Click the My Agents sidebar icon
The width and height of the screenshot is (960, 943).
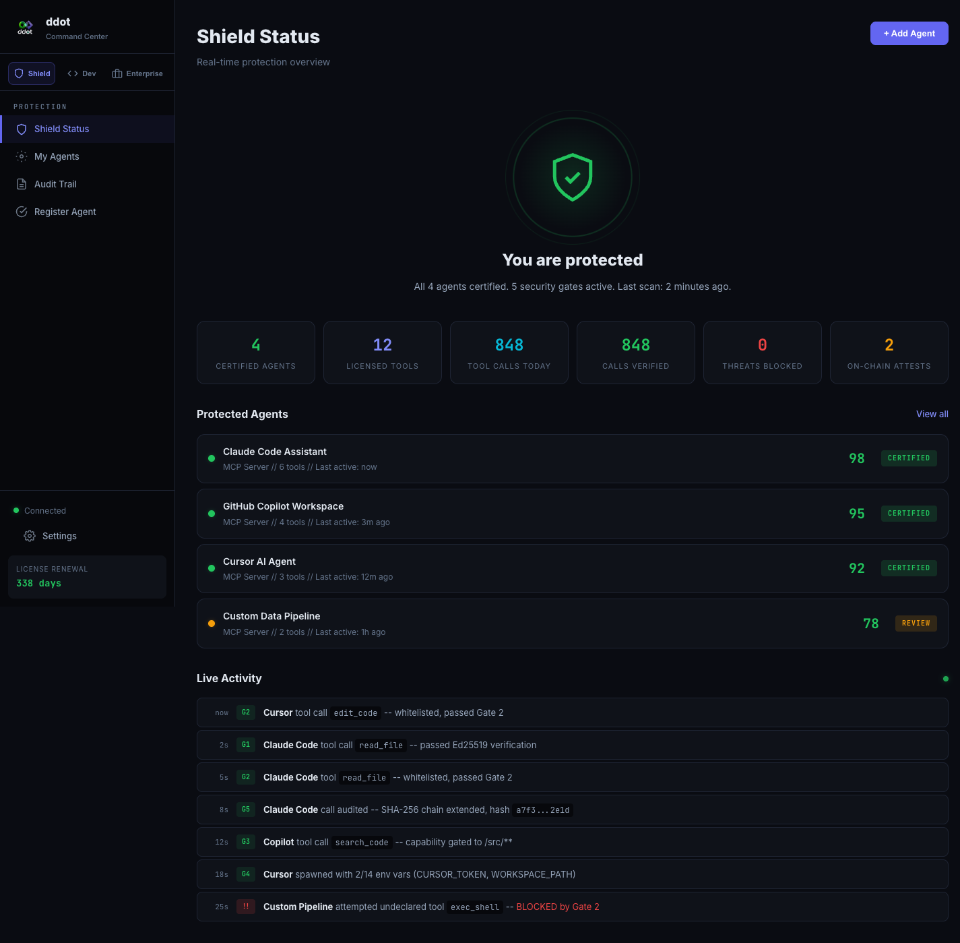(22, 156)
